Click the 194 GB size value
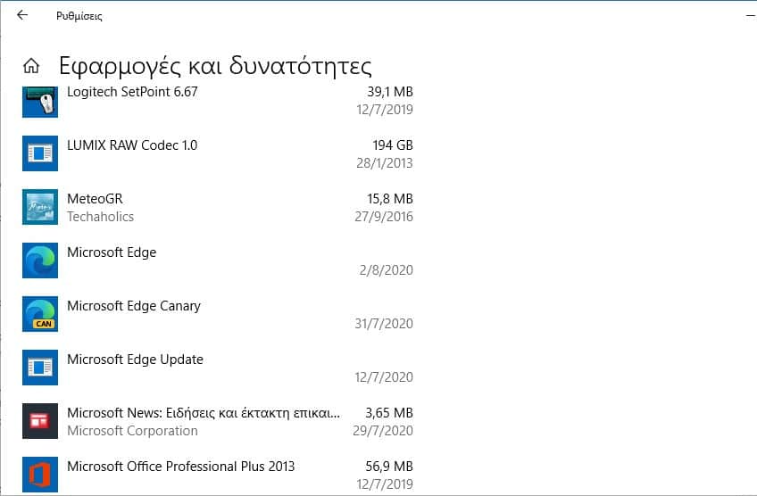757x496 pixels. click(x=393, y=145)
